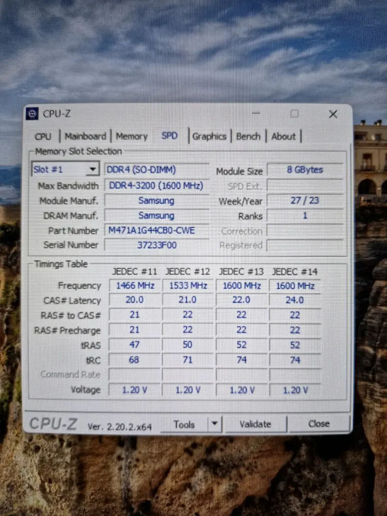Click the disabled maximize window button
The height and width of the screenshot is (516, 387).
click(x=294, y=114)
